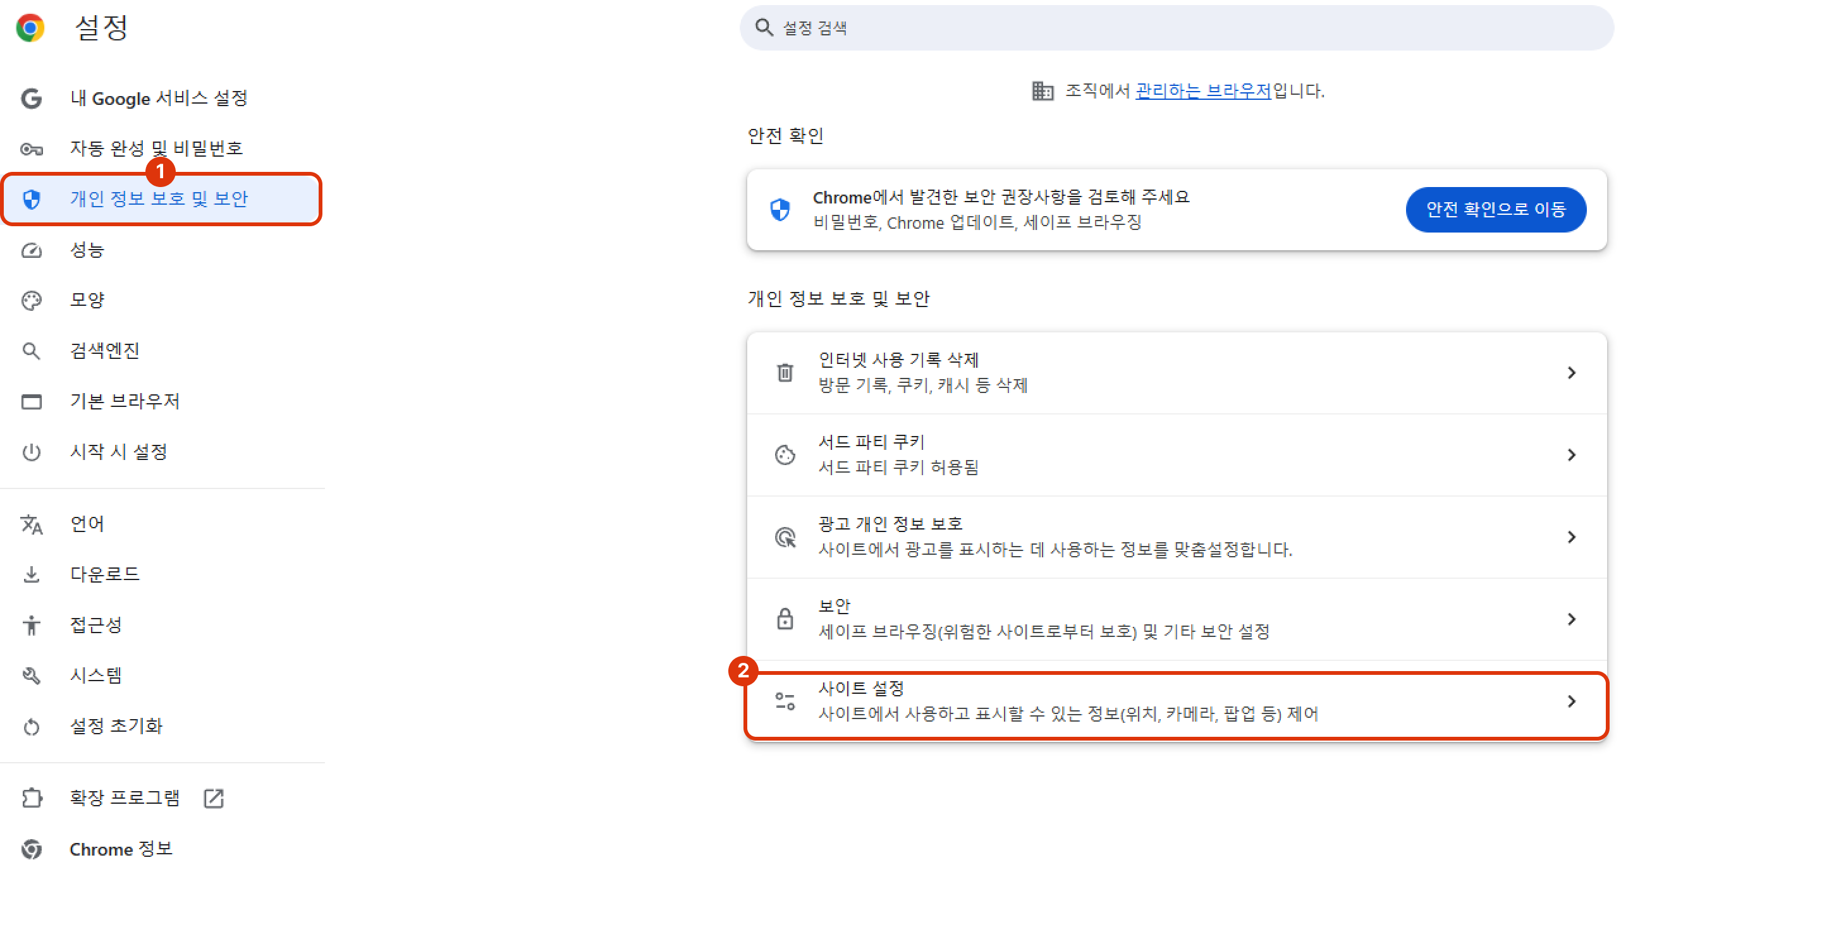
Task: Click the external link icon next to 확장 프로그램
Action: [213, 797]
